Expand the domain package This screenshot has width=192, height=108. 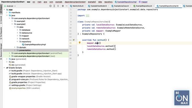tap(15, 47)
